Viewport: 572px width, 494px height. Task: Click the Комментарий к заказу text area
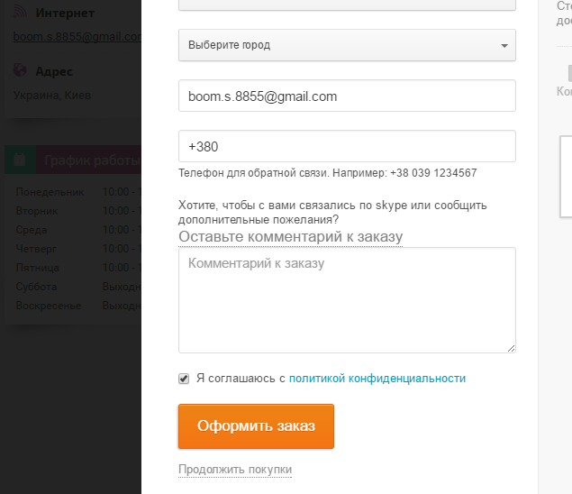tap(347, 300)
